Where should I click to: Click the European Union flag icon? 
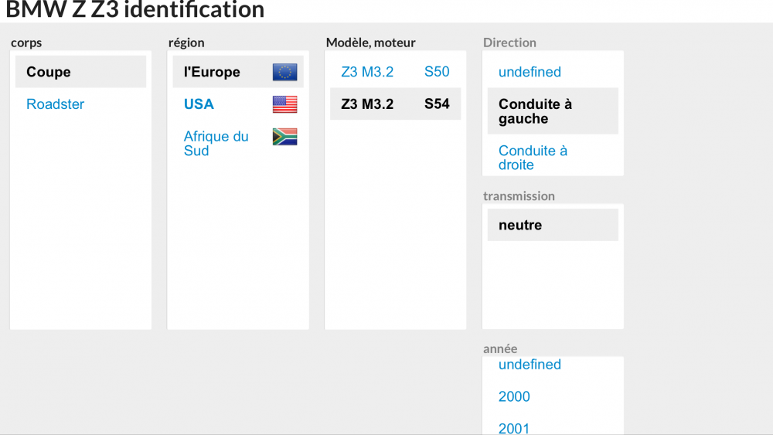pyautogui.click(x=285, y=72)
